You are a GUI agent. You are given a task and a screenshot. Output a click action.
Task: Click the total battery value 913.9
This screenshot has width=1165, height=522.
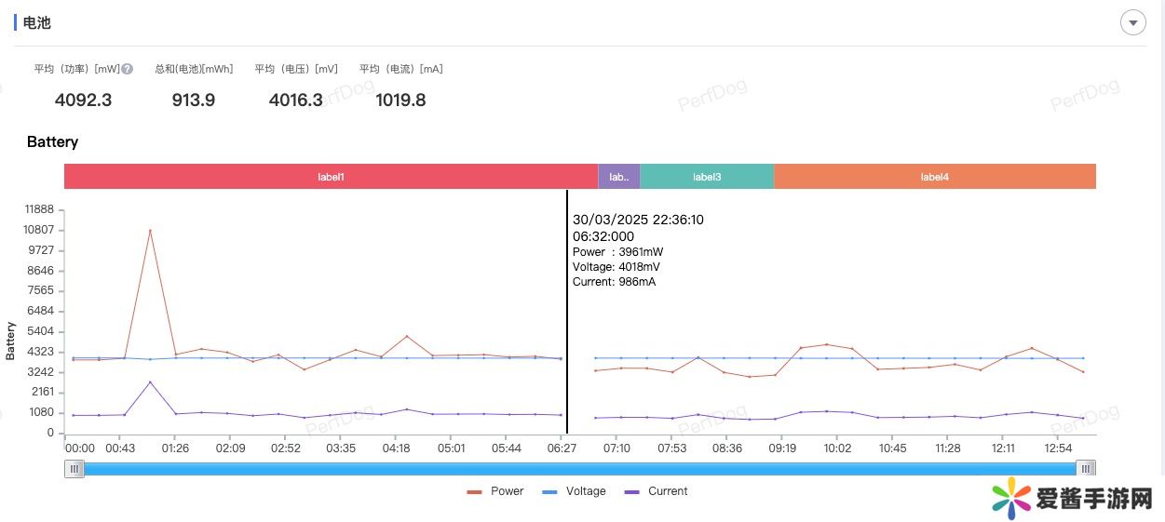click(x=193, y=100)
